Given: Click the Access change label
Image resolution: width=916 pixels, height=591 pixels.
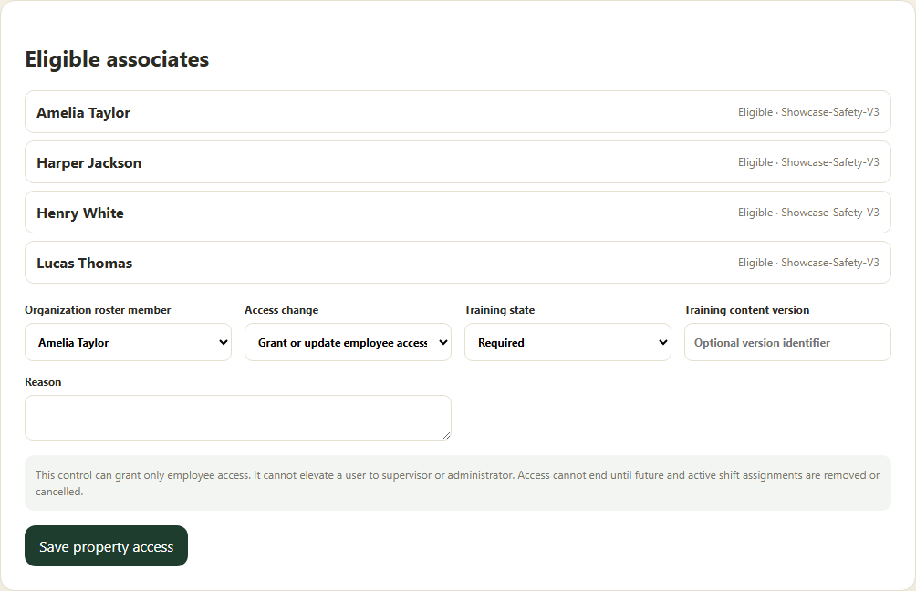Looking at the screenshot, I should (282, 310).
